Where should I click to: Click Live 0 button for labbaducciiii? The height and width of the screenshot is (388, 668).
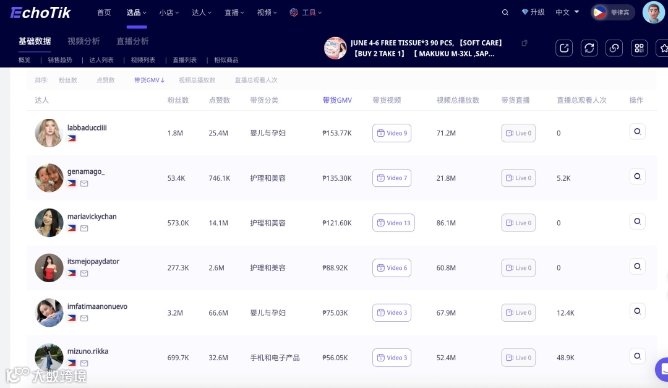point(518,133)
